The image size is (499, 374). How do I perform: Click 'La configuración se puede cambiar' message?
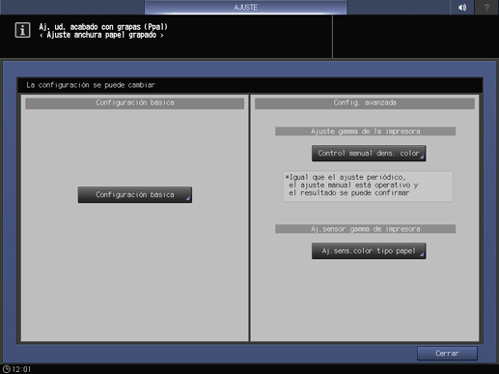[x=91, y=85]
